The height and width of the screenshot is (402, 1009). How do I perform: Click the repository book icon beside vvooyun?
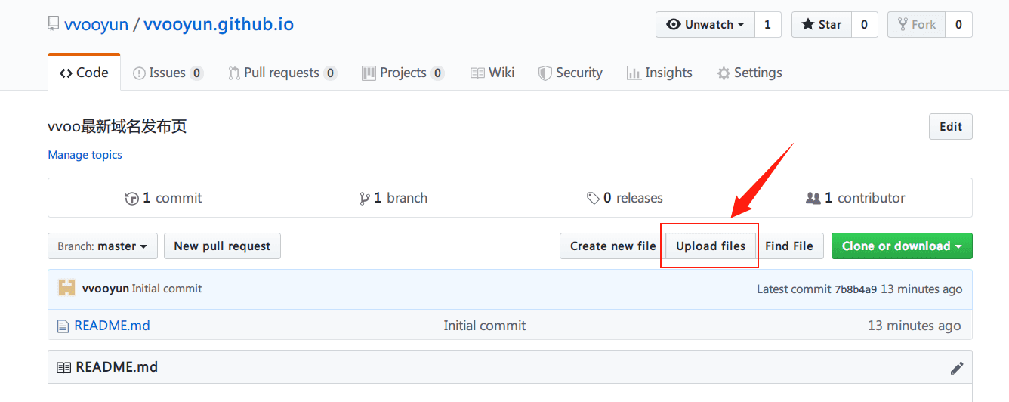click(x=53, y=25)
